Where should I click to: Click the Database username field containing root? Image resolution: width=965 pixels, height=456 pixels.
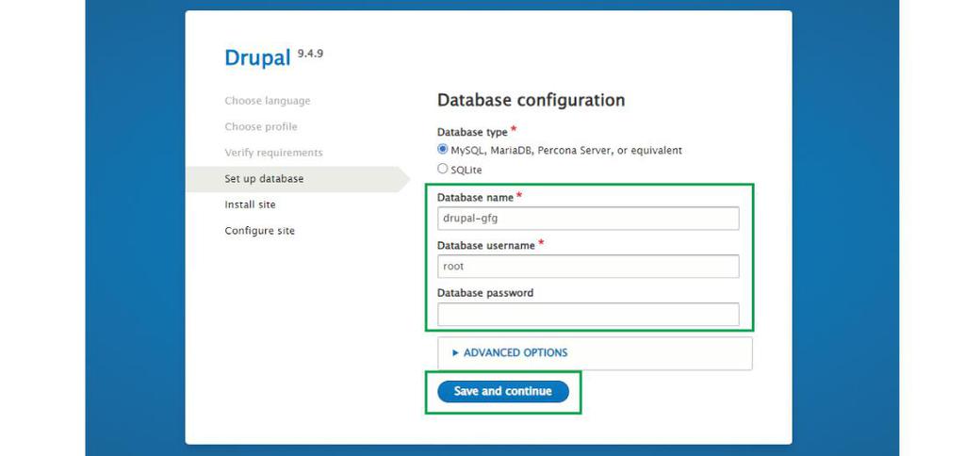tap(588, 267)
